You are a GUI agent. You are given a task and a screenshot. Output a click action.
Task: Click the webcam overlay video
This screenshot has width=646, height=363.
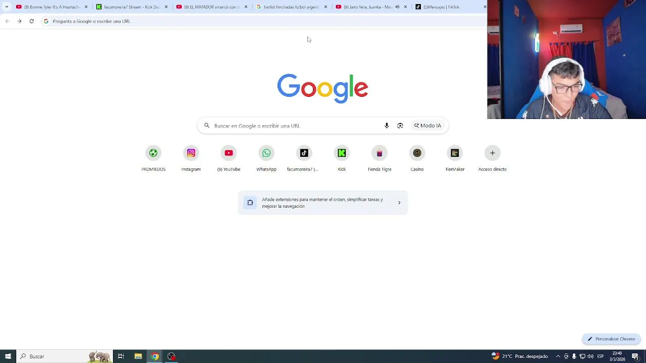pyautogui.click(x=566, y=59)
